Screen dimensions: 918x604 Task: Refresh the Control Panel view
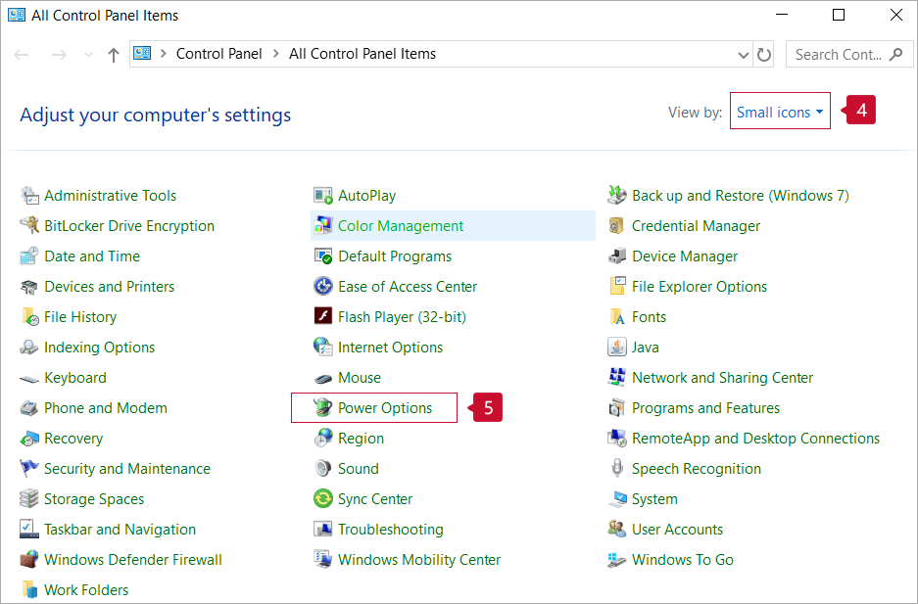765,55
